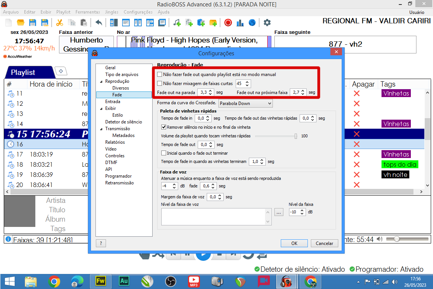The width and height of the screenshot is (433, 289).
Task: Create a new playlist with toolbar icon
Action: click(x=9, y=23)
